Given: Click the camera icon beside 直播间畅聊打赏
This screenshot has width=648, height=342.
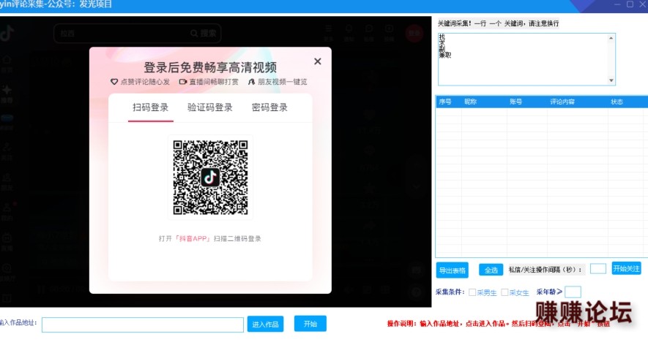Looking at the screenshot, I should pos(182,82).
